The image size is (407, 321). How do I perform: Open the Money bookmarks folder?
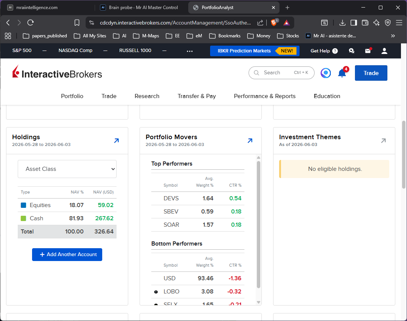(x=259, y=36)
